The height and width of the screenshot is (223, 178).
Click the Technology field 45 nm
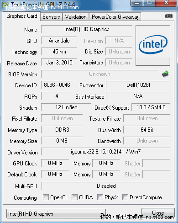point(59,52)
